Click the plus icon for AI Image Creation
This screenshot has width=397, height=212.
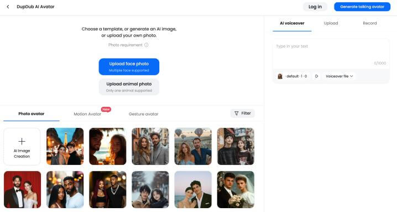[x=22, y=141]
